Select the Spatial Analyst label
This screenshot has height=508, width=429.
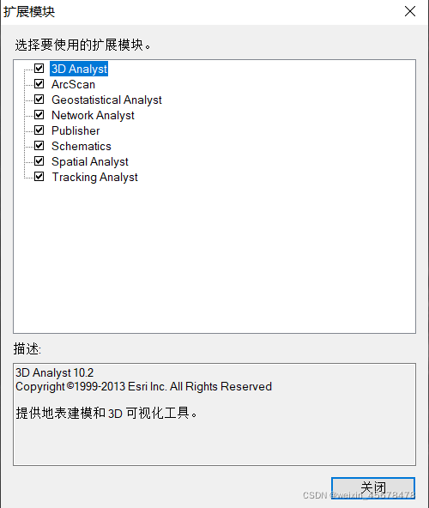click(90, 161)
